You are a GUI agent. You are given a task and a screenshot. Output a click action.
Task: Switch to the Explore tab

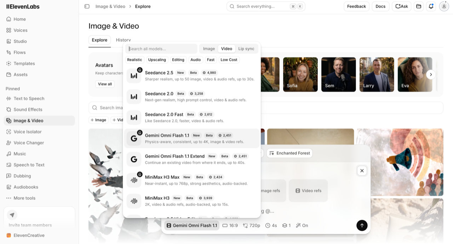click(x=99, y=40)
